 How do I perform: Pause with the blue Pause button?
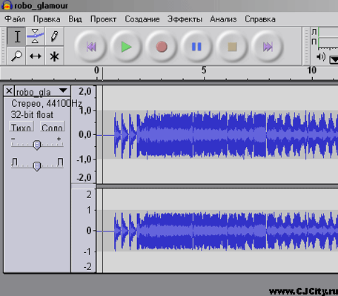pyautogui.click(x=196, y=46)
